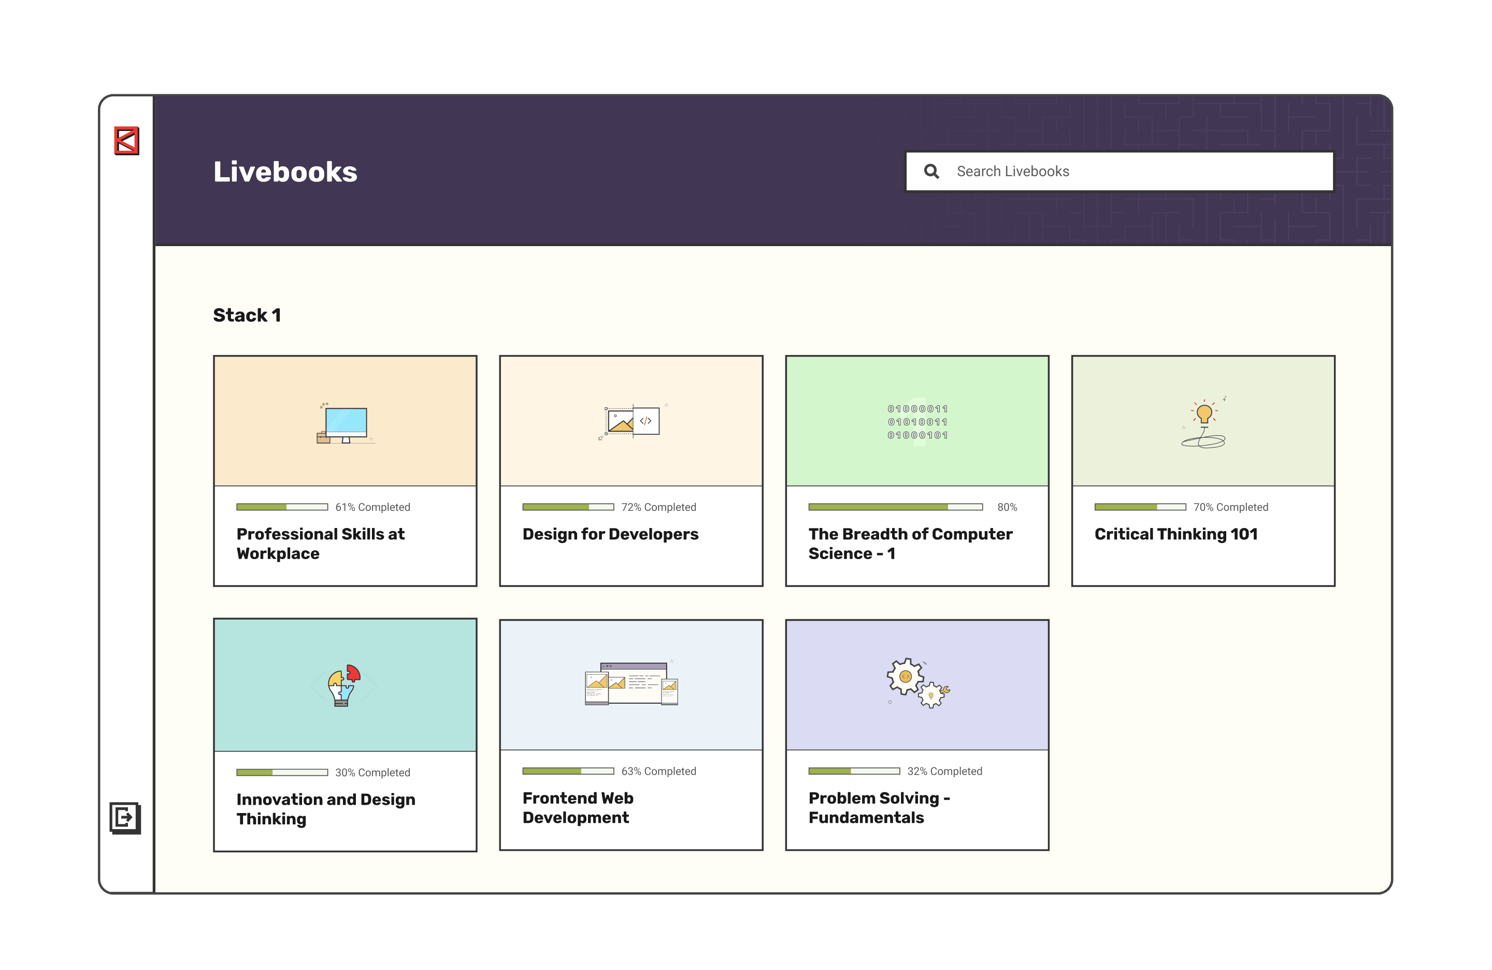
Task: Click the red K logo in sidebar
Action: 126,140
